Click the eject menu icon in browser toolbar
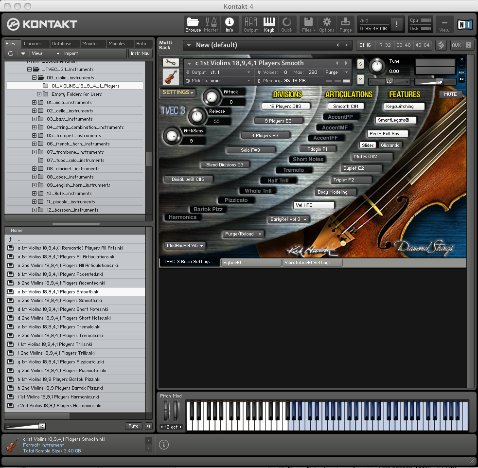The height and width of the screenshot is (468, 478). pos(23,54)
